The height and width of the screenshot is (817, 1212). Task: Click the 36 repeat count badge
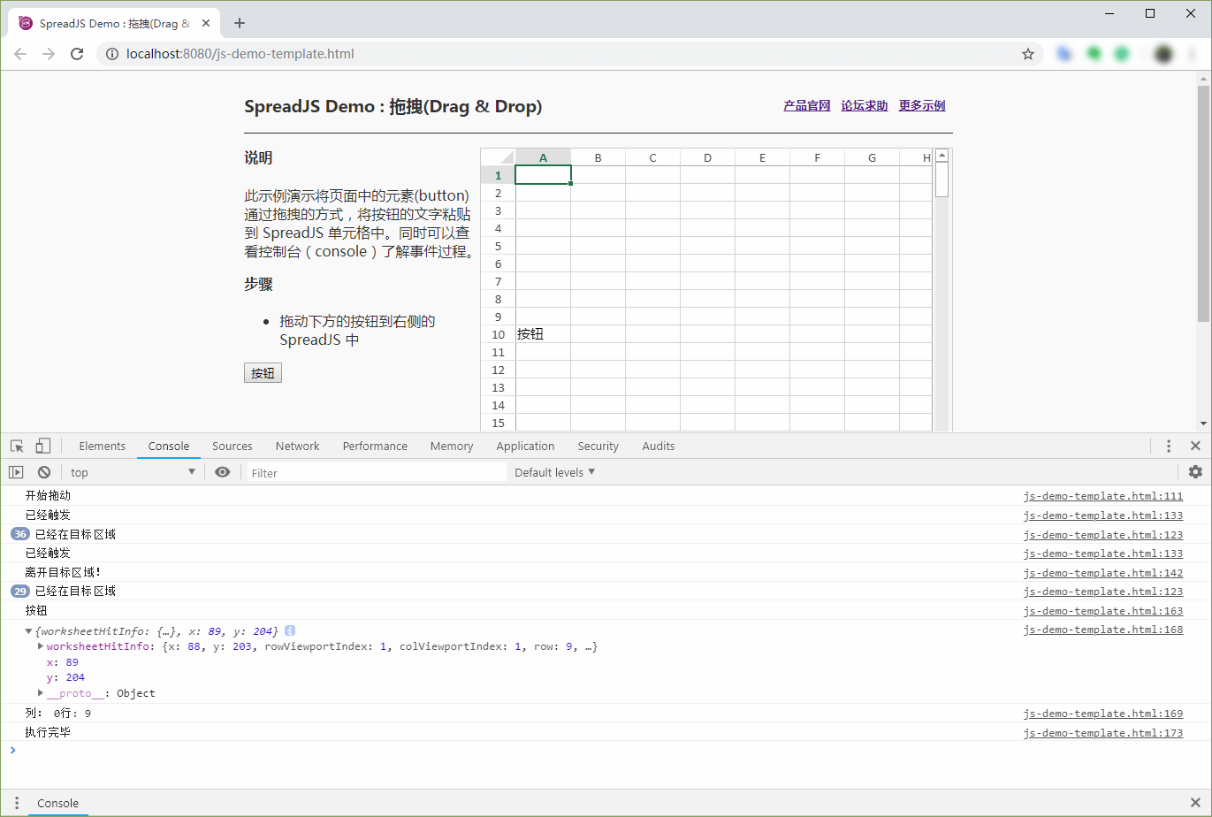(x=20, y=534)
